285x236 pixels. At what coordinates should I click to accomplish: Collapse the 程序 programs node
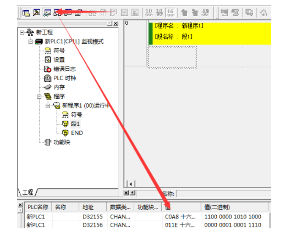click(x=39, y=97)
